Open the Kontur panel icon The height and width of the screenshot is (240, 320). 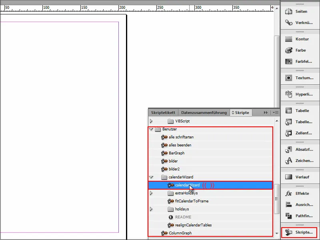(288, 39)
